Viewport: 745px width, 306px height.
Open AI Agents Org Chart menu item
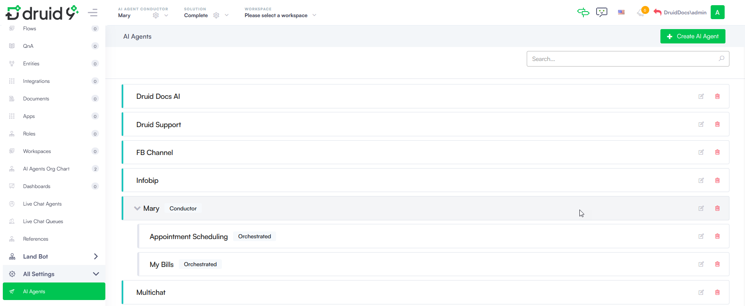click(x=46, y=169)
